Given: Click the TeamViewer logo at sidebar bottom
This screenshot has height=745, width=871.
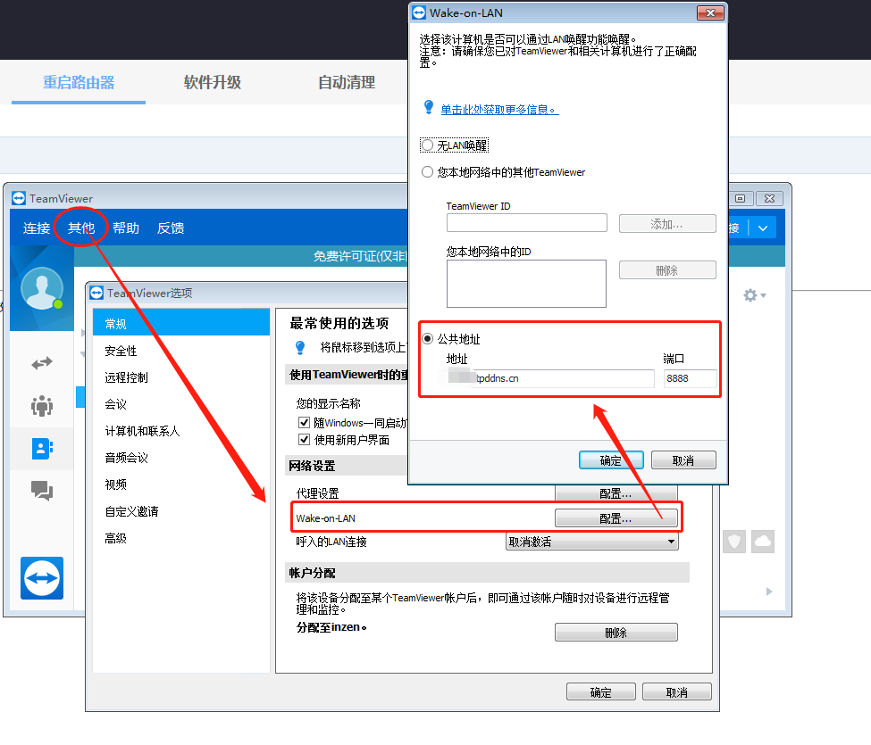Looking at the screenshot, I should (42, 578).
